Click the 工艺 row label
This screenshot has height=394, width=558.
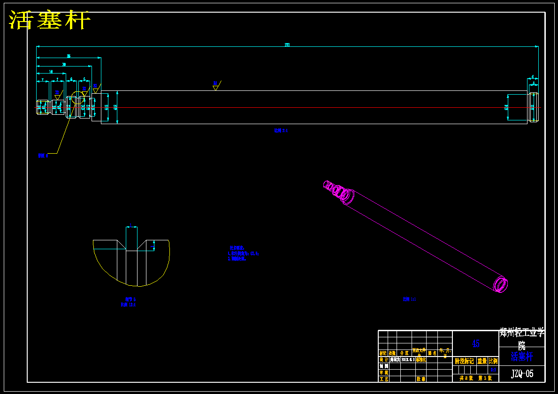coord(383,379)
